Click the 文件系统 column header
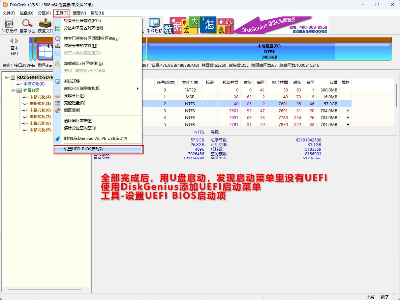 point(190,83)
